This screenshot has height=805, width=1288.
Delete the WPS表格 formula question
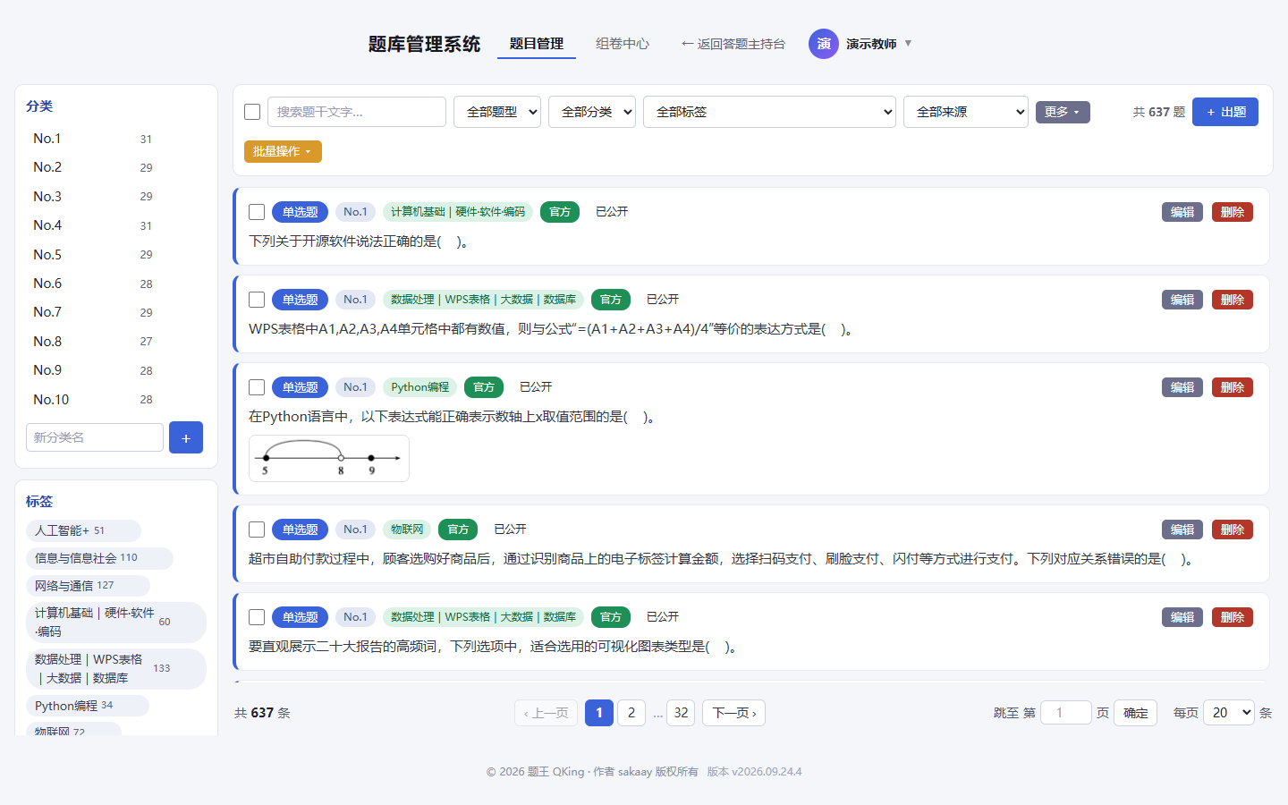(1233, 300)
